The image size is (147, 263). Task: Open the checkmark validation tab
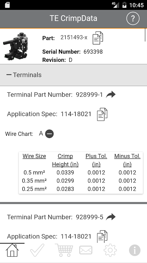coord(37,250)
